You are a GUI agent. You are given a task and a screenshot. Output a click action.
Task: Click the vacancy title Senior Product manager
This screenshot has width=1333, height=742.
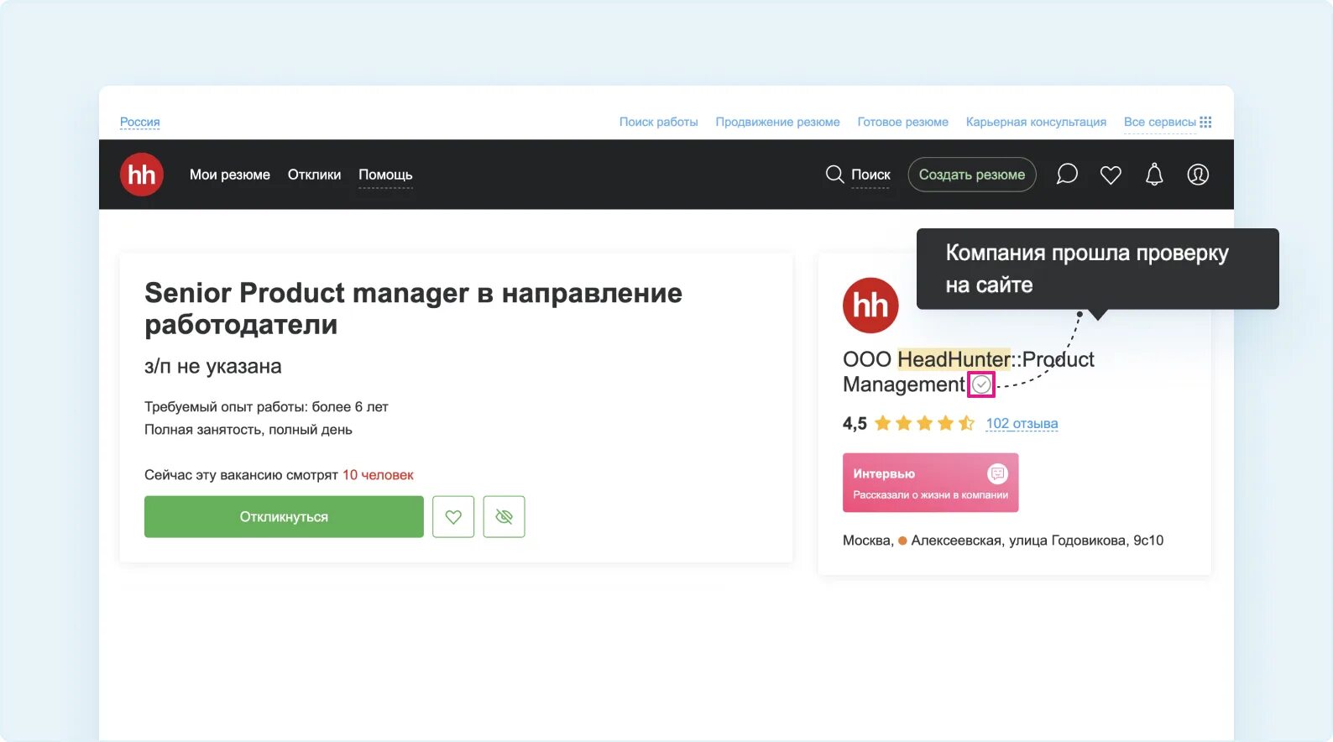pyautogui.click(x=413, y=308)
